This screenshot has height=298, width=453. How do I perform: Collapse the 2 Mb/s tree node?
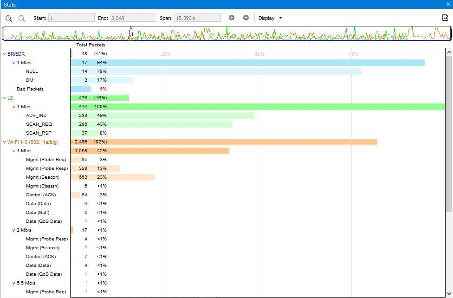[x=13, y=230]
